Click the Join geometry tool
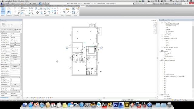The image size is (194, 109). coord(24,13)
